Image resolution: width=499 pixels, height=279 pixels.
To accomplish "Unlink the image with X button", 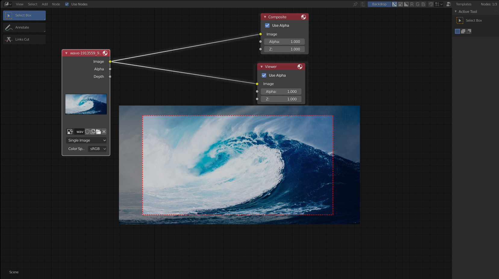I will point(104,132).
